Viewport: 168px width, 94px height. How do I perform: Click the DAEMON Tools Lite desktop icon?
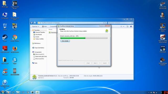point(5,84)
